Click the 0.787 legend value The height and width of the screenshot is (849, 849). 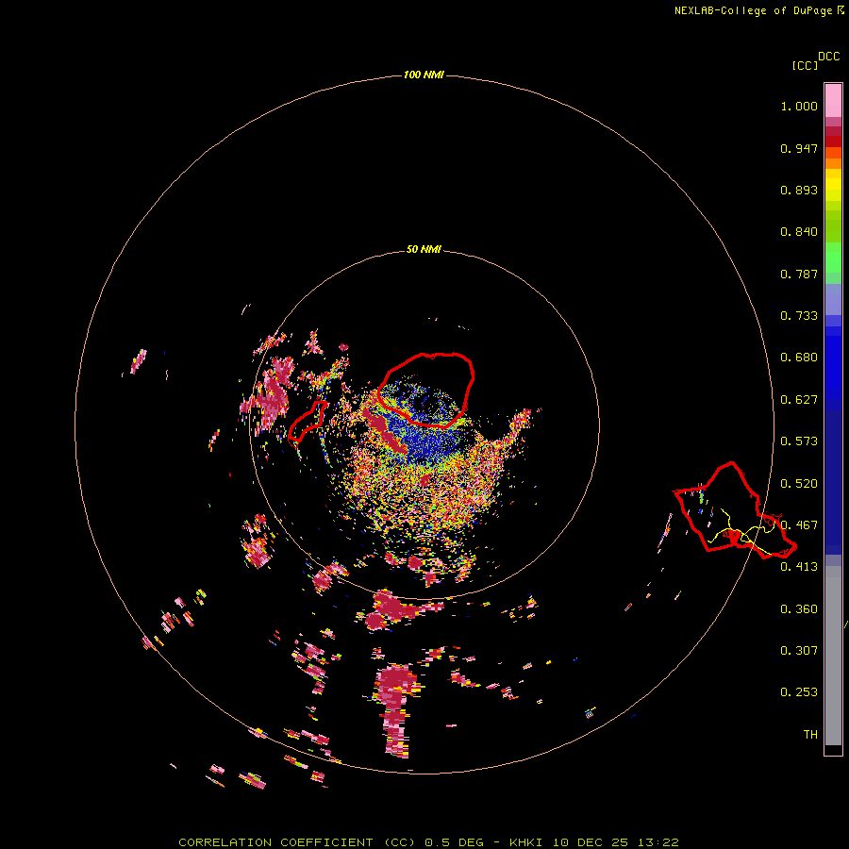point(799,274)
